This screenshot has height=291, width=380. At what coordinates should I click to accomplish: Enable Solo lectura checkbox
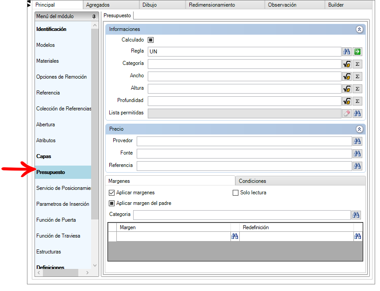pyautogui.click(x=235, y=193)
